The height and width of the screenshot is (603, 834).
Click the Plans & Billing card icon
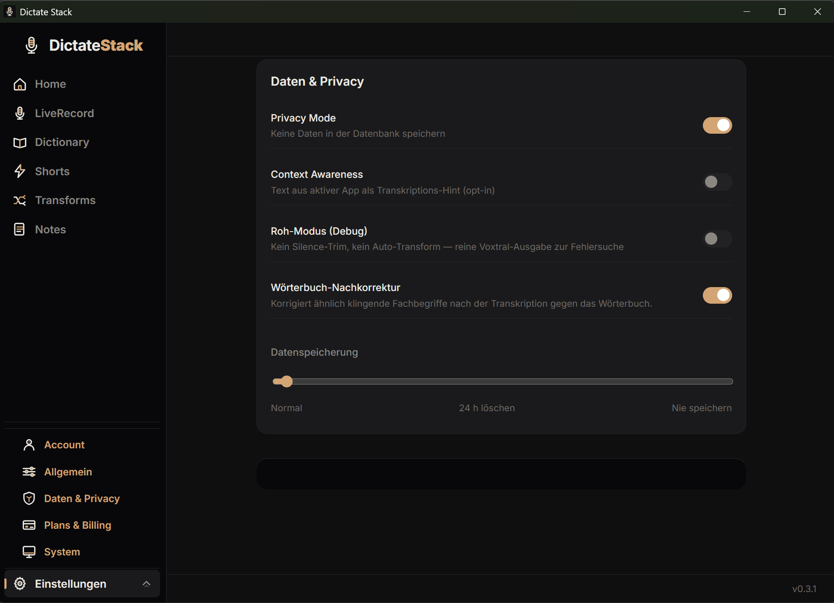pos(29,525)
